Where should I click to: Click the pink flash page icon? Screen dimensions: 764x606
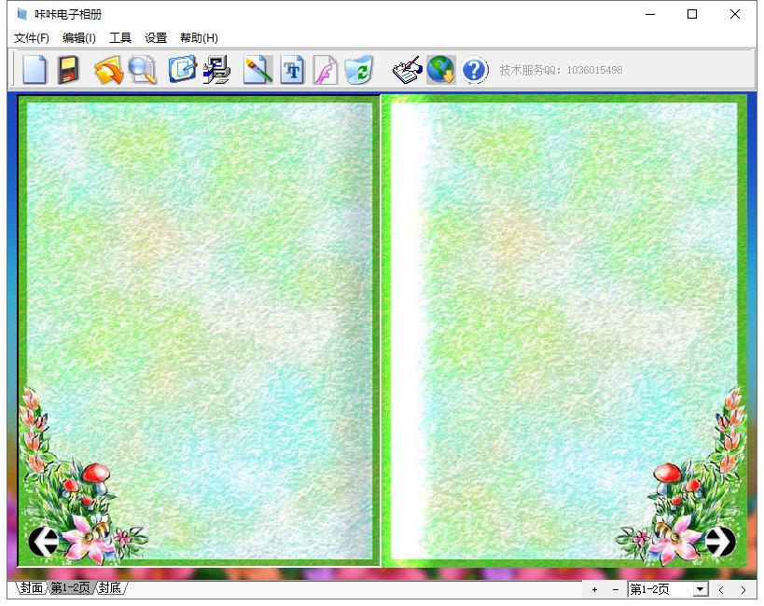coord(326,70)
